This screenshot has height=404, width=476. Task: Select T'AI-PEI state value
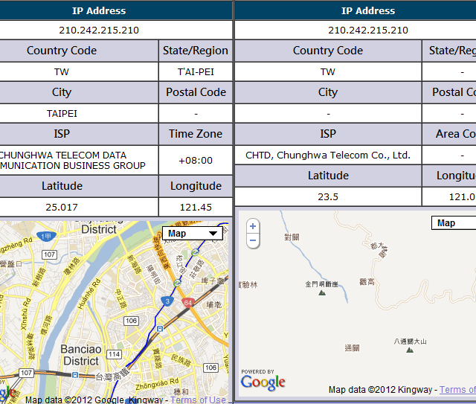point(196,71)
